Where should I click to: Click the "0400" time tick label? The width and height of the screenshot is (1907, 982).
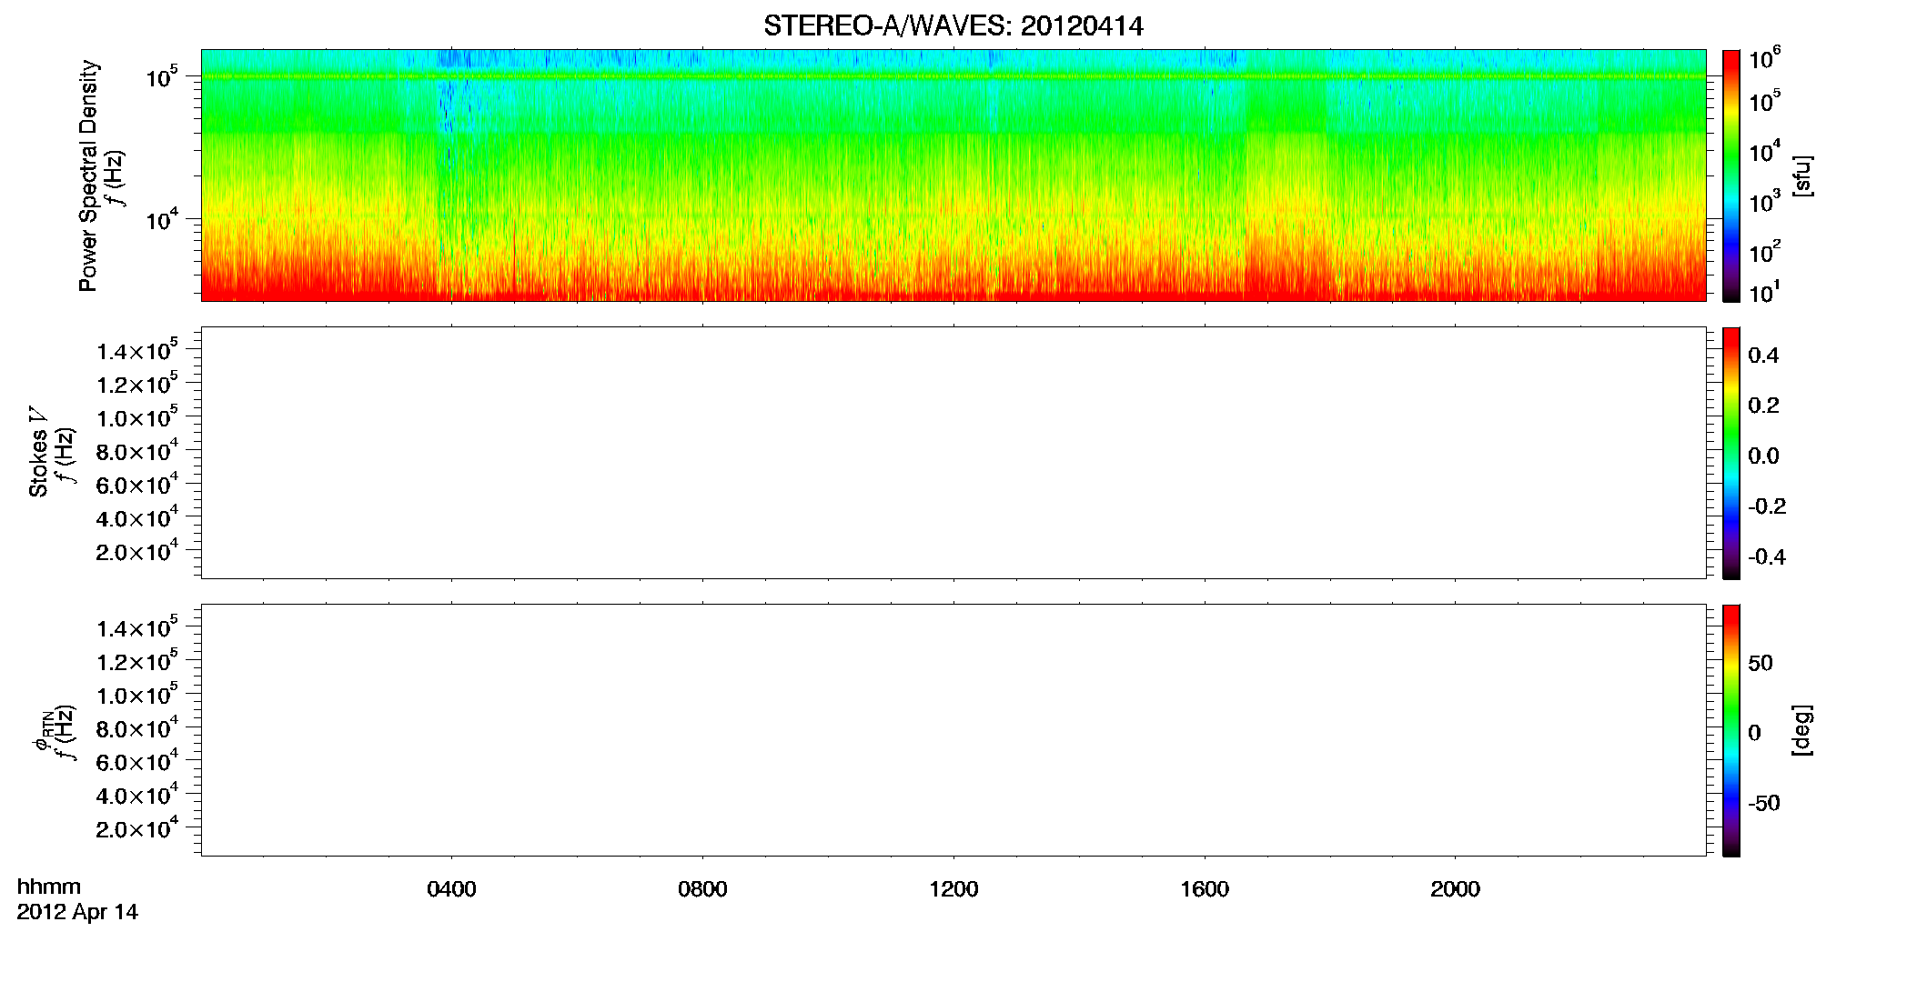click(x=451, y=889)
